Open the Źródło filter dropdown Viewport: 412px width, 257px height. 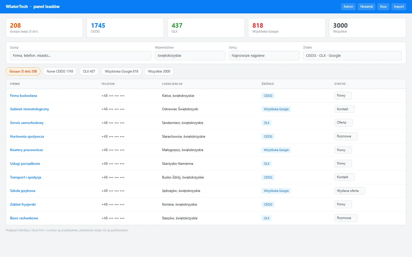pyautogui.click(x=352, y=56)
